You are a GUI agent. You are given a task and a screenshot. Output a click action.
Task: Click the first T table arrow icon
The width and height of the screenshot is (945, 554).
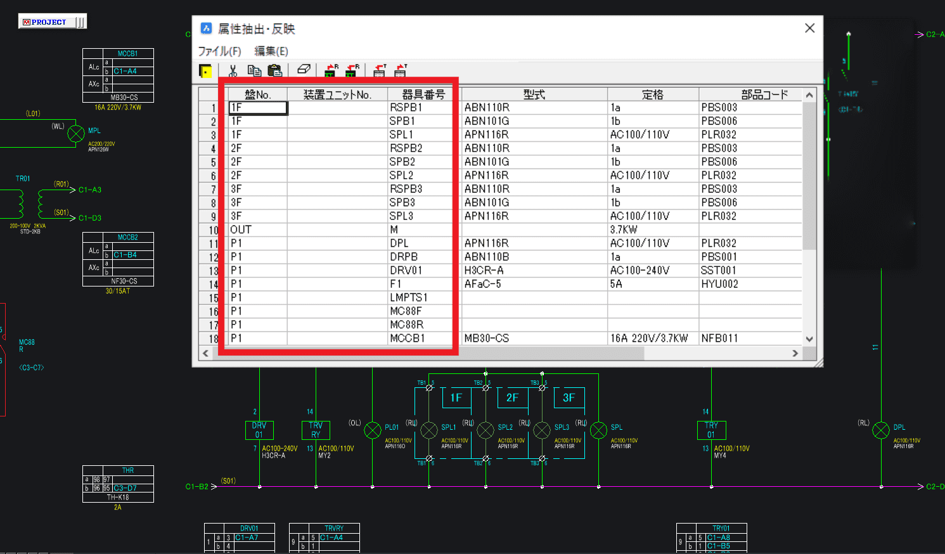point(380,71)
